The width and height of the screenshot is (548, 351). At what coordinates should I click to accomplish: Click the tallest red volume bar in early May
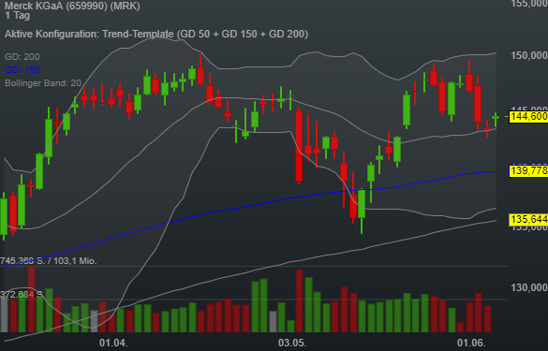pyautogui.click(x=299, y=300)
